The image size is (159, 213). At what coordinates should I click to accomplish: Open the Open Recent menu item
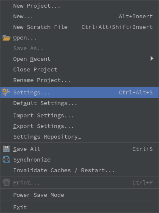(x=79, y=59)
